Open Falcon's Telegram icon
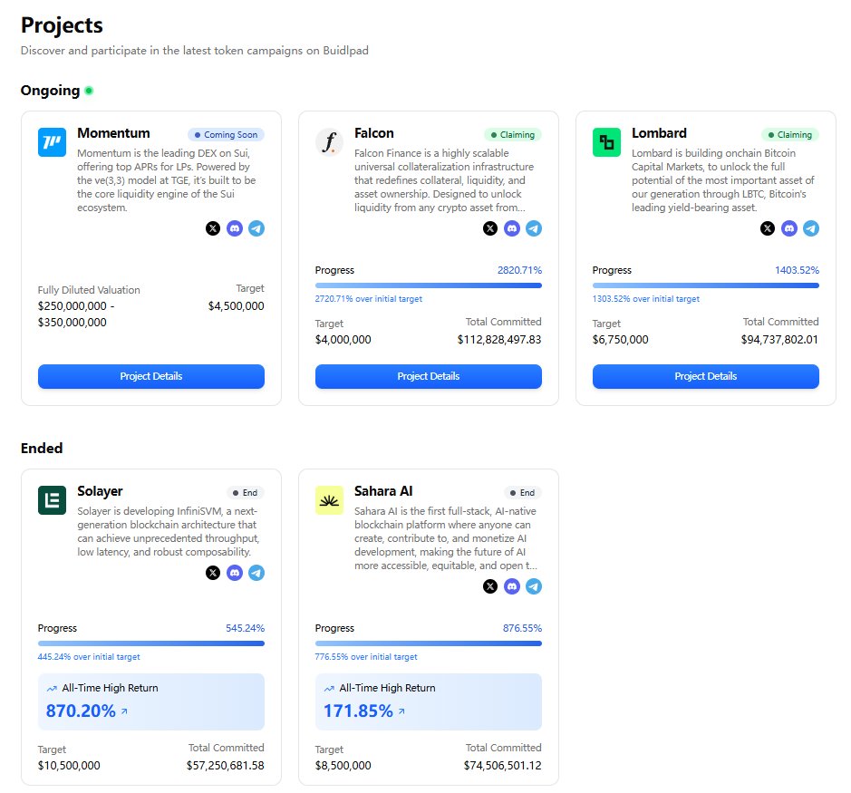Screen dimensions: 851x793 [x=534, y=228]
